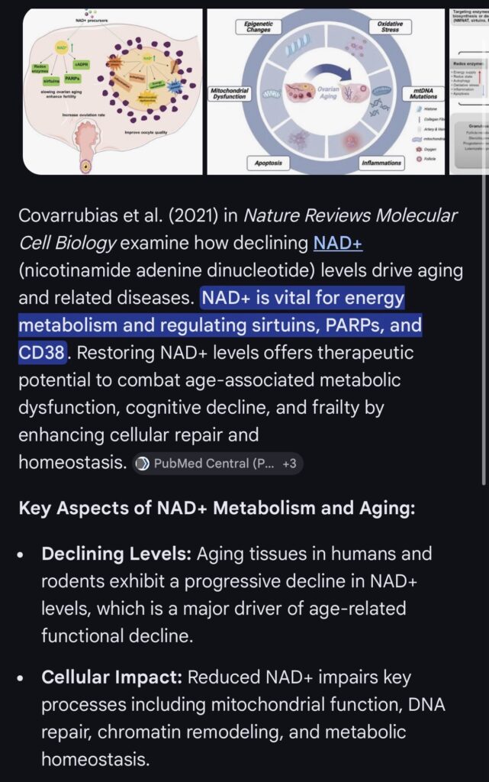
Task: Tap the highlighted NAD+ is vital sentence
Action: coord(220,325)
